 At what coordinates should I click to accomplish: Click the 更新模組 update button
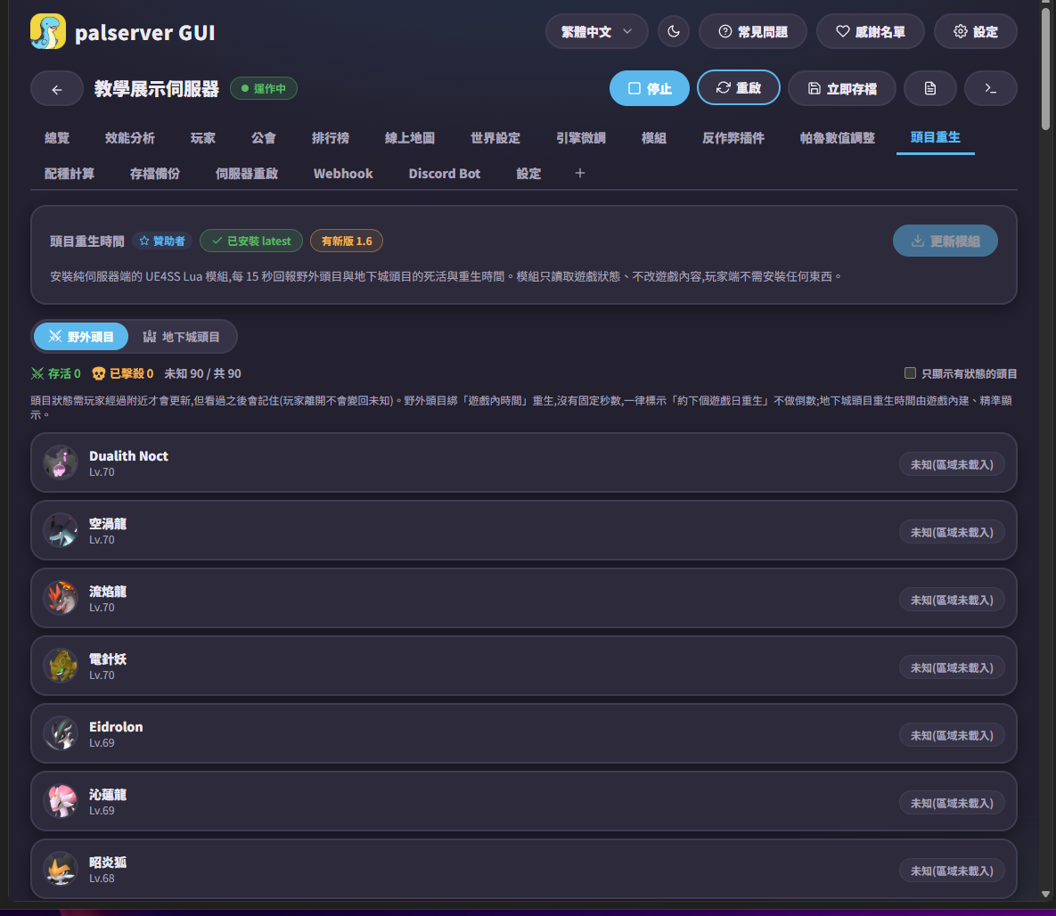(x=945, y=241)
